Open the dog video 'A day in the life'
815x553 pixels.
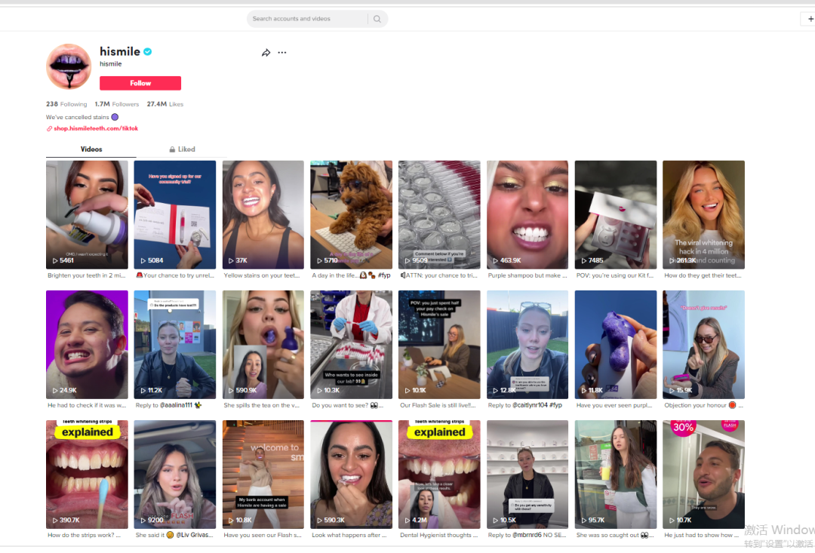[x=352, y=215]
